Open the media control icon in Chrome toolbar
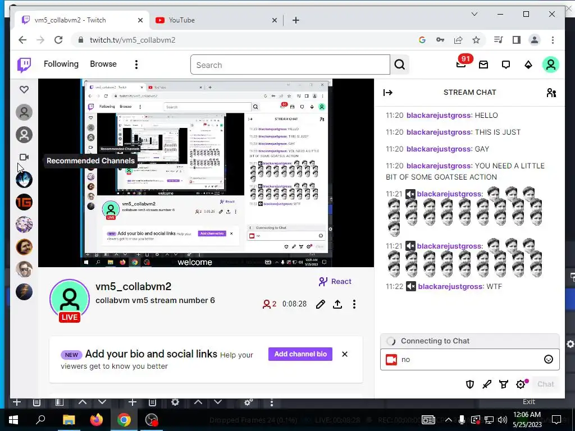 (498, 40)
